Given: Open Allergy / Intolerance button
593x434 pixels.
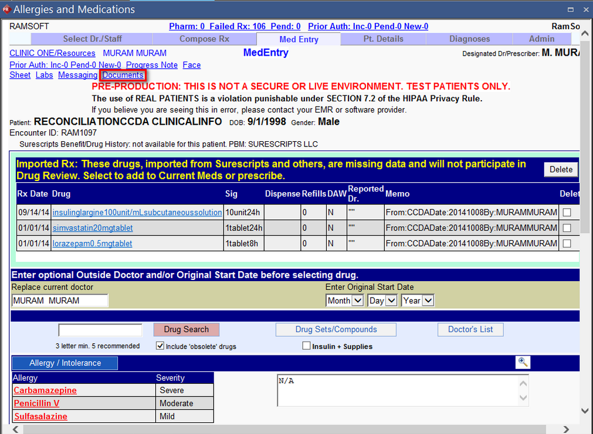Looking at the screenshot, I should (x=65, y=363).
